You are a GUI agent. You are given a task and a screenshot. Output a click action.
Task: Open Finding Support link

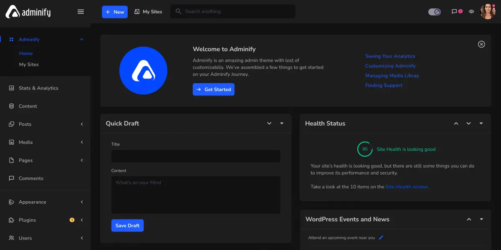point(384,85)
